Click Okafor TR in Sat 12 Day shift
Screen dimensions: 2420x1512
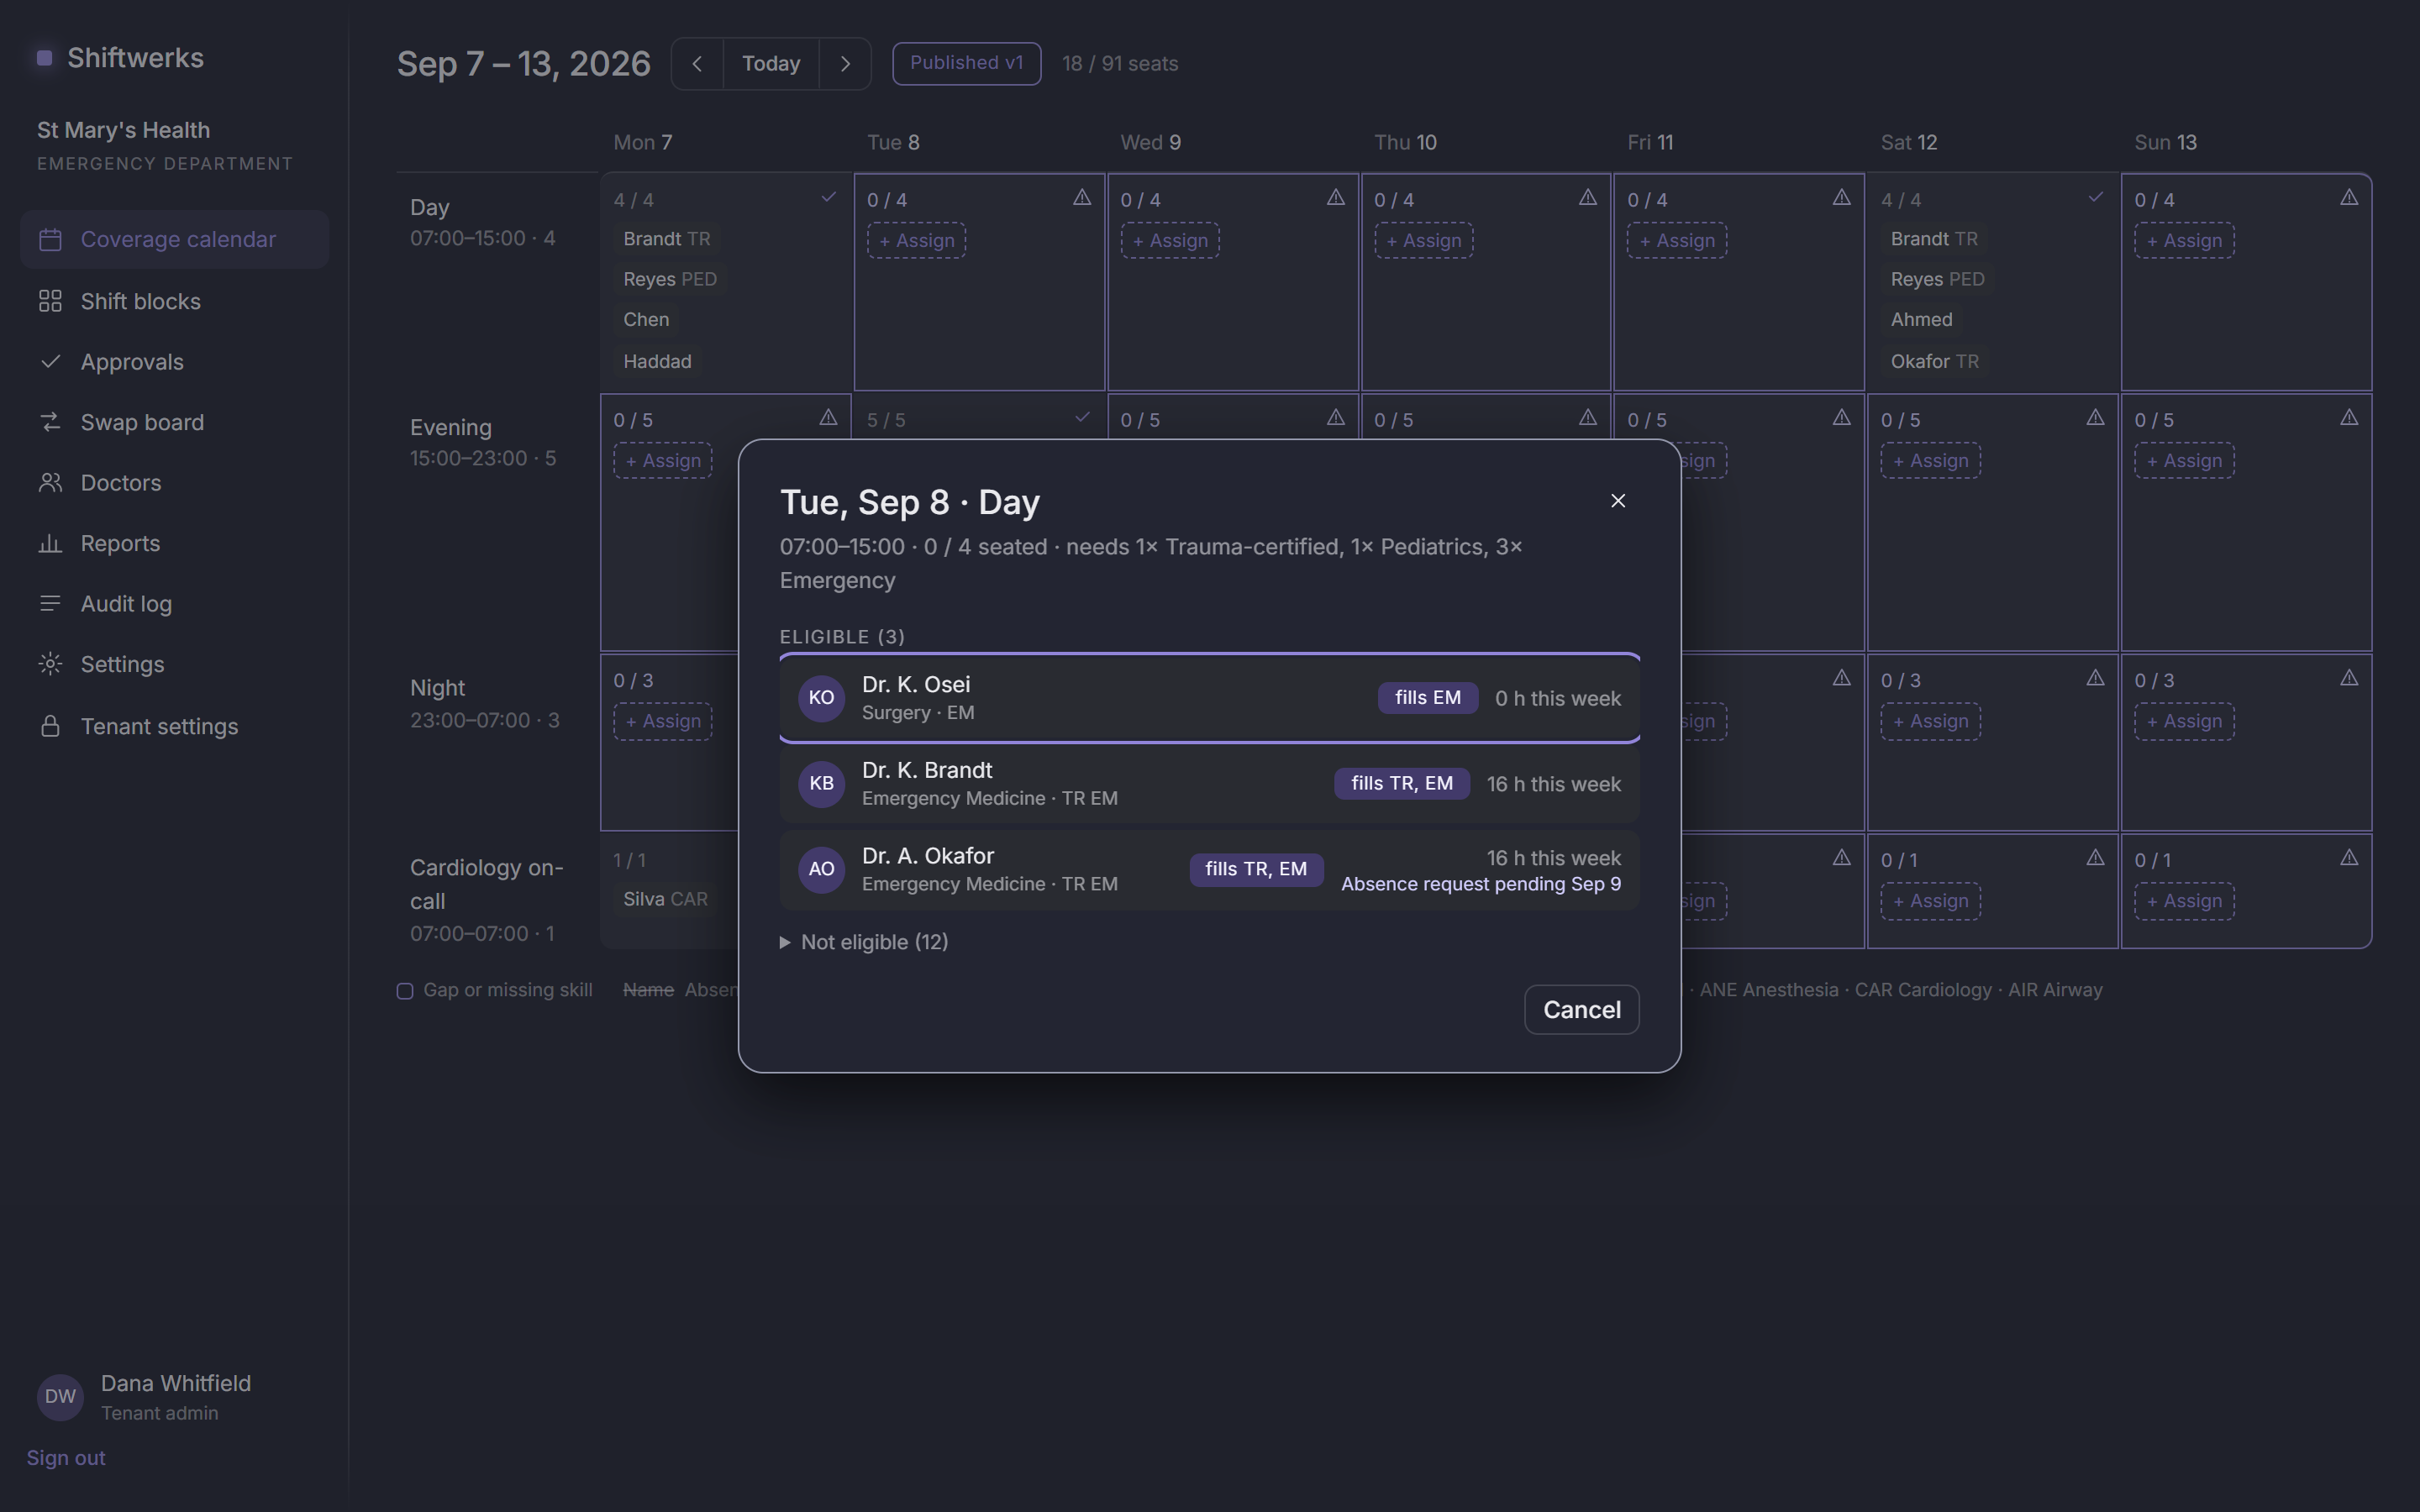coord(1934,361)
